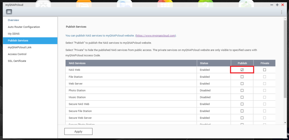This screenshot has width=289, height=140.
Task: Click the scrollbar down arrow
Action: pos(285,122)
